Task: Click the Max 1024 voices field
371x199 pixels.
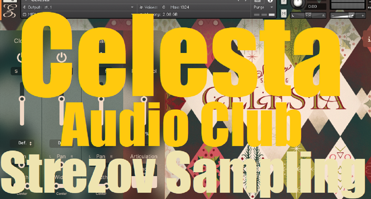Action: 180,7
